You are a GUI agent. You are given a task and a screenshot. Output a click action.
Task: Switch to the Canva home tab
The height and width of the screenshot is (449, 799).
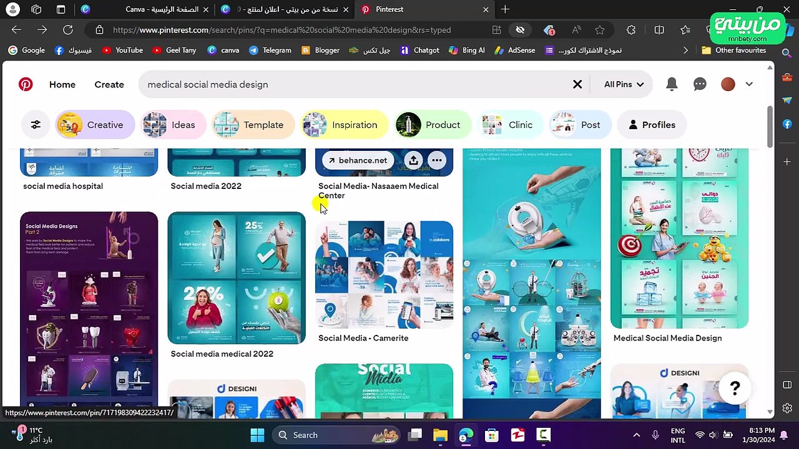pyautogui.click(x=144, y=9)
